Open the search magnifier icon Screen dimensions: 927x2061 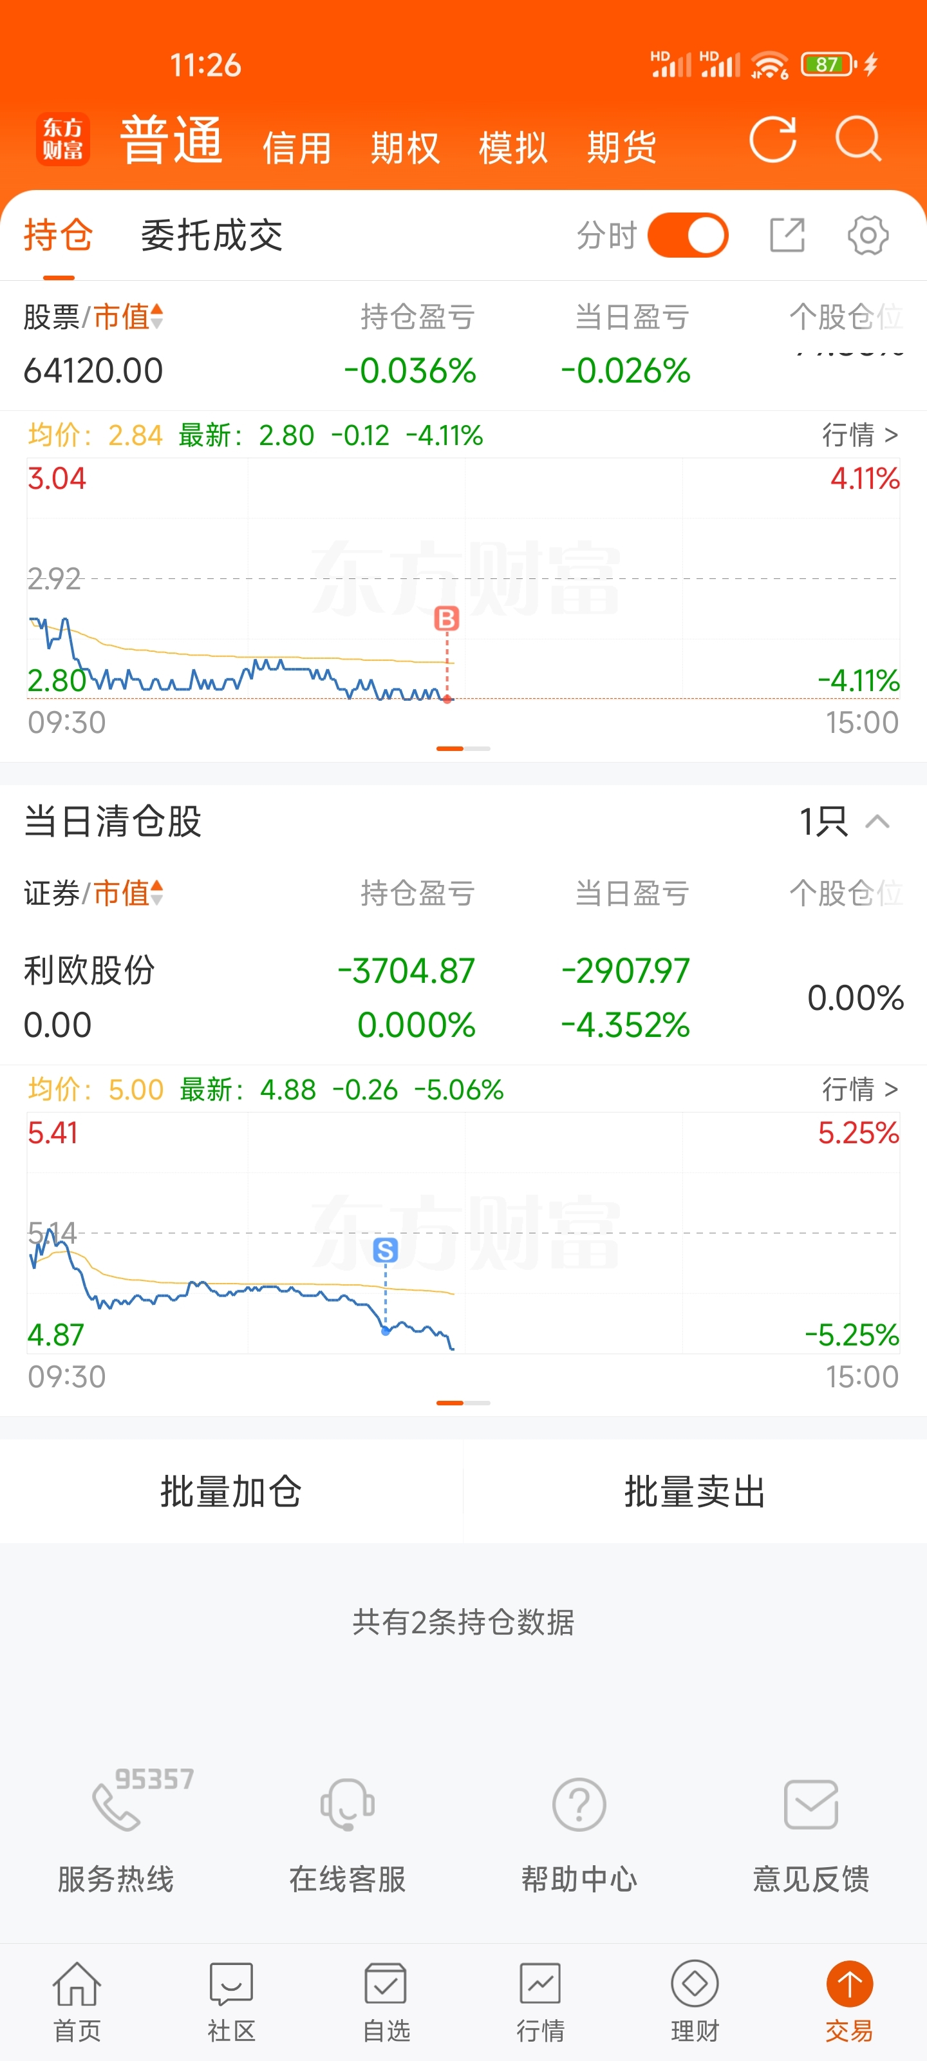point(858,140)
